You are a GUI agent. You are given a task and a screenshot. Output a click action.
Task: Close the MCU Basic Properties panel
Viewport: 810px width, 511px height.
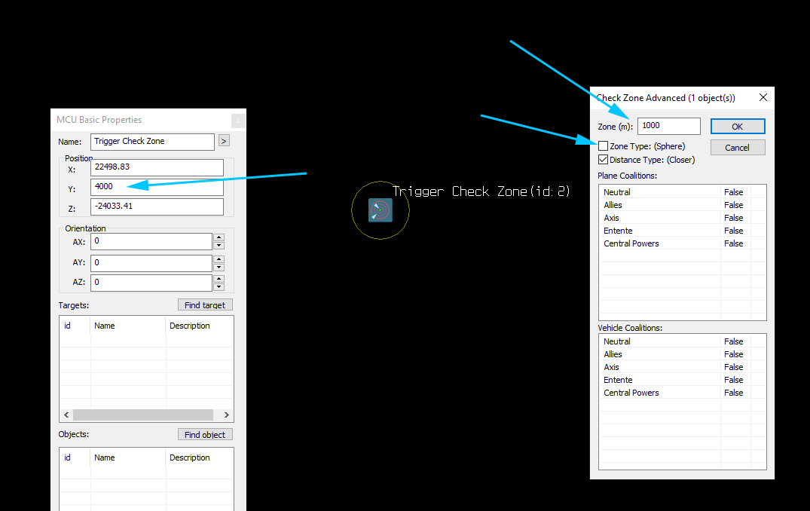point(238,121)
